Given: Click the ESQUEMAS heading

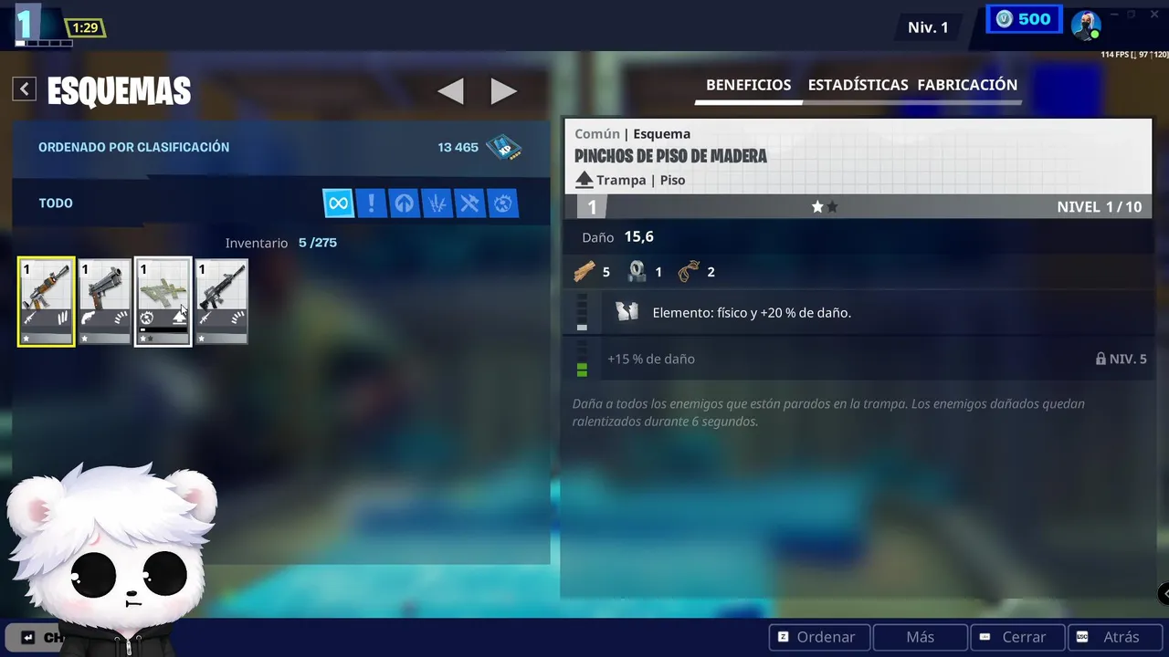Looking at the screenshot, I should point(119,90).
